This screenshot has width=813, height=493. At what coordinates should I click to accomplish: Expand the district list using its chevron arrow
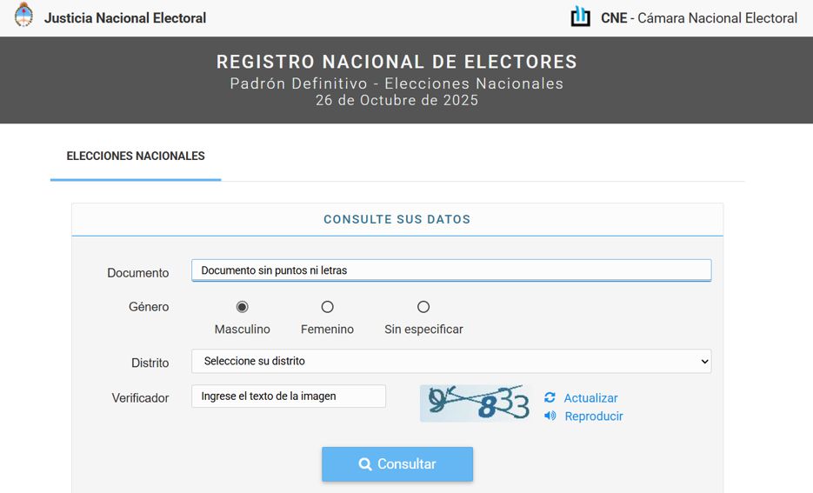coord(704,362)
